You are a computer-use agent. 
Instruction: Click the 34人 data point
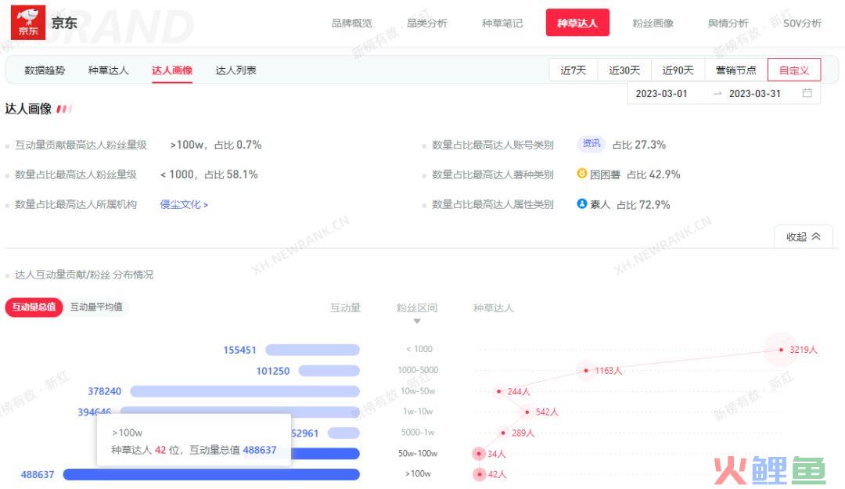tap(479, 454)
